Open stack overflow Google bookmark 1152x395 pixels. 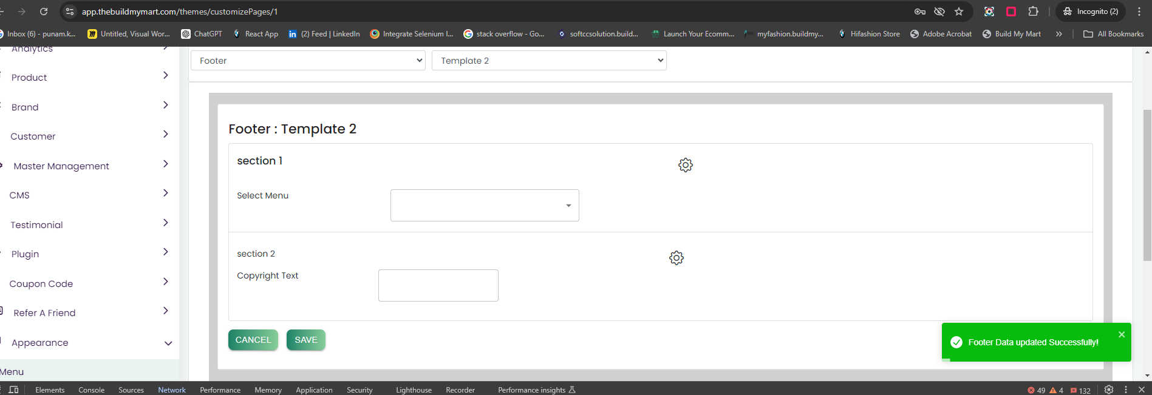504,34
